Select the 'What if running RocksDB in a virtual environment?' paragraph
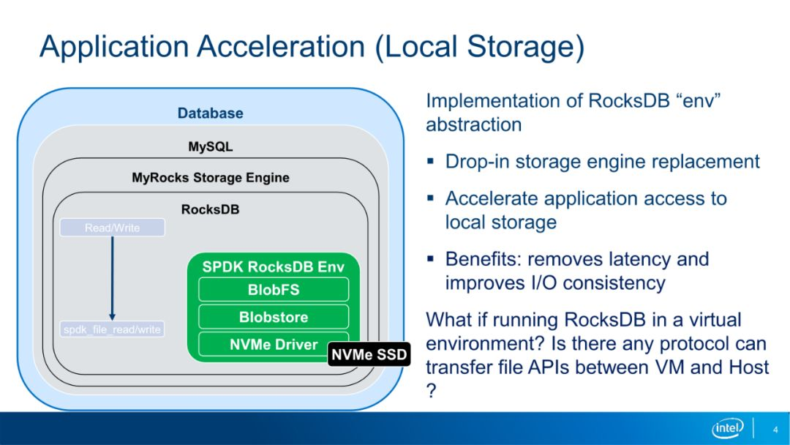790x445 pixels. (x=598, y=355)
